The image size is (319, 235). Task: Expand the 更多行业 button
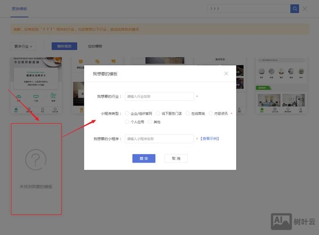[x=23, y=47]
